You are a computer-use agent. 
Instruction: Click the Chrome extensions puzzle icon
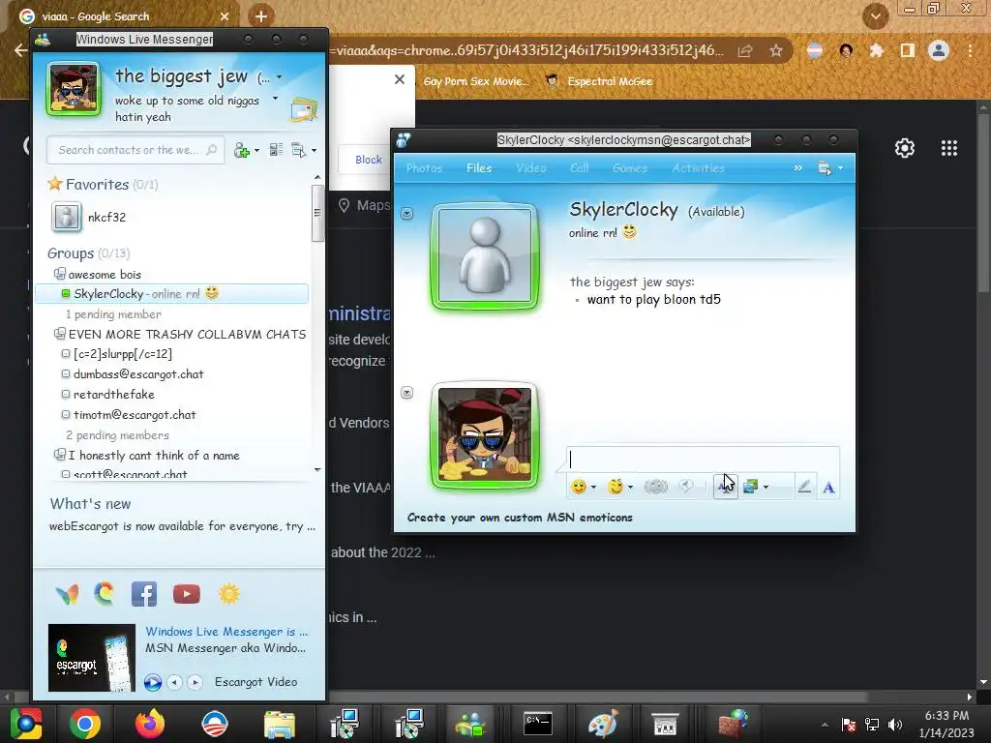(876, 50)
